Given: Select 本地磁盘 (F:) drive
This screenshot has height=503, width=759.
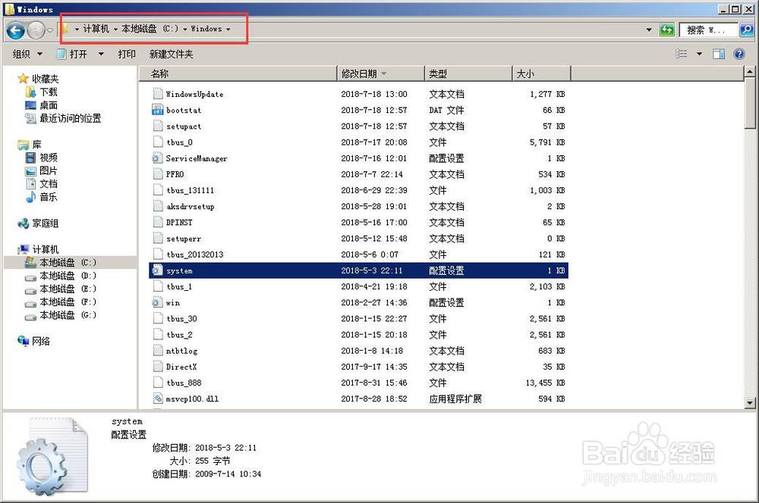Looking at the screenshot, I should click(x=61, y=301).
